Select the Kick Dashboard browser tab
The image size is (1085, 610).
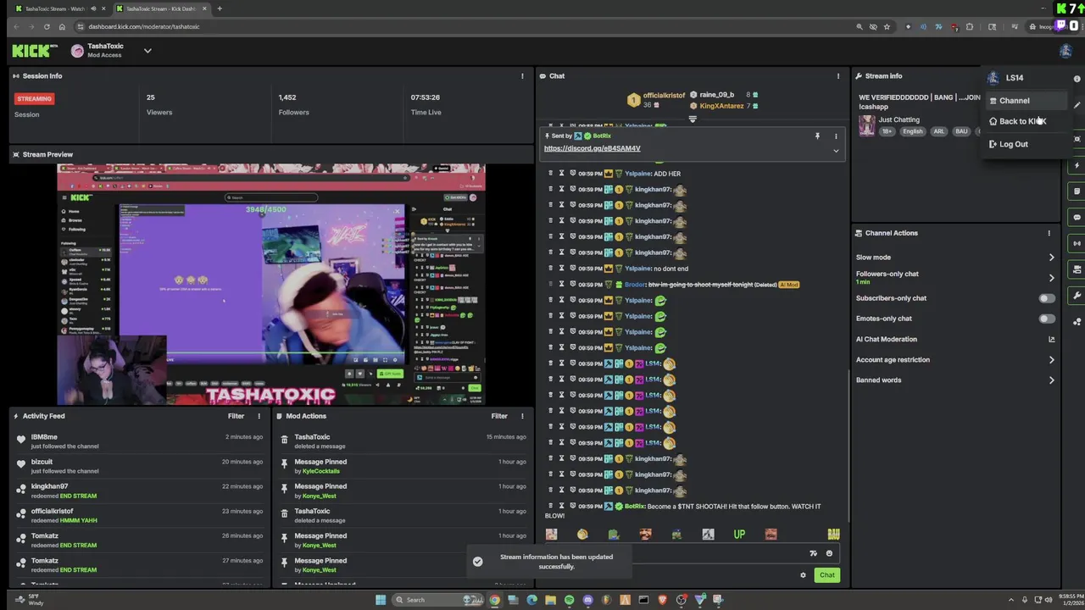161,8
